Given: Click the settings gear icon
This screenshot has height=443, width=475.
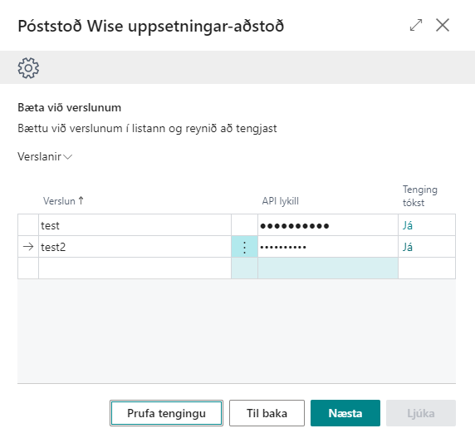Looking at the screenshot, I should 28,68.
